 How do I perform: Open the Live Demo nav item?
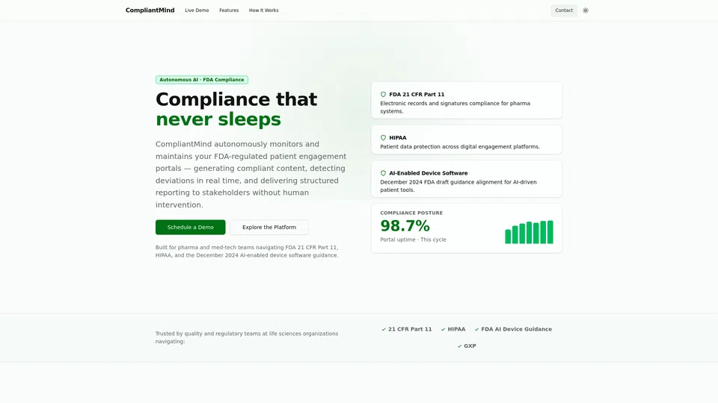197,10
